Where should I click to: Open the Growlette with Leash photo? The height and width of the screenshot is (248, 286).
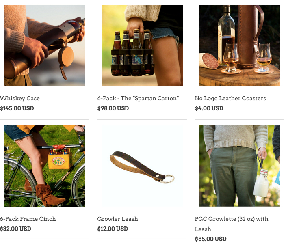pyautogui.click(x=240, y=166)
